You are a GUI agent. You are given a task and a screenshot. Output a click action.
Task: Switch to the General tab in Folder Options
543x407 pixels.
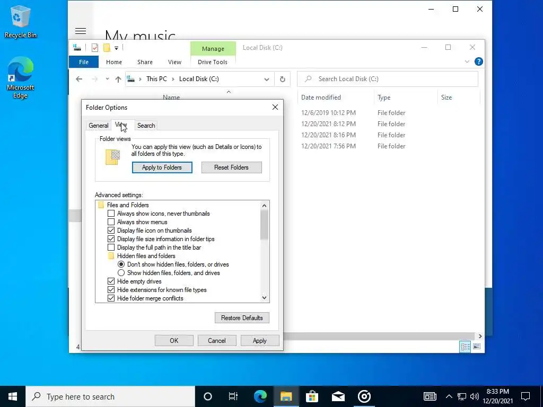click(x=98, y=126)
